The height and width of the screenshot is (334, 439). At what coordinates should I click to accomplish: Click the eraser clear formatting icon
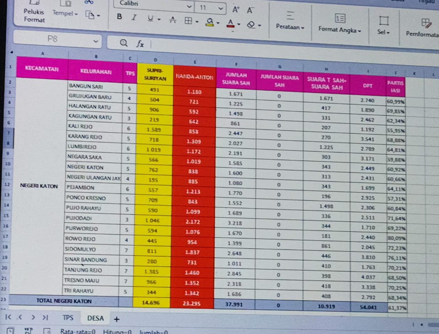click(251, 24)
